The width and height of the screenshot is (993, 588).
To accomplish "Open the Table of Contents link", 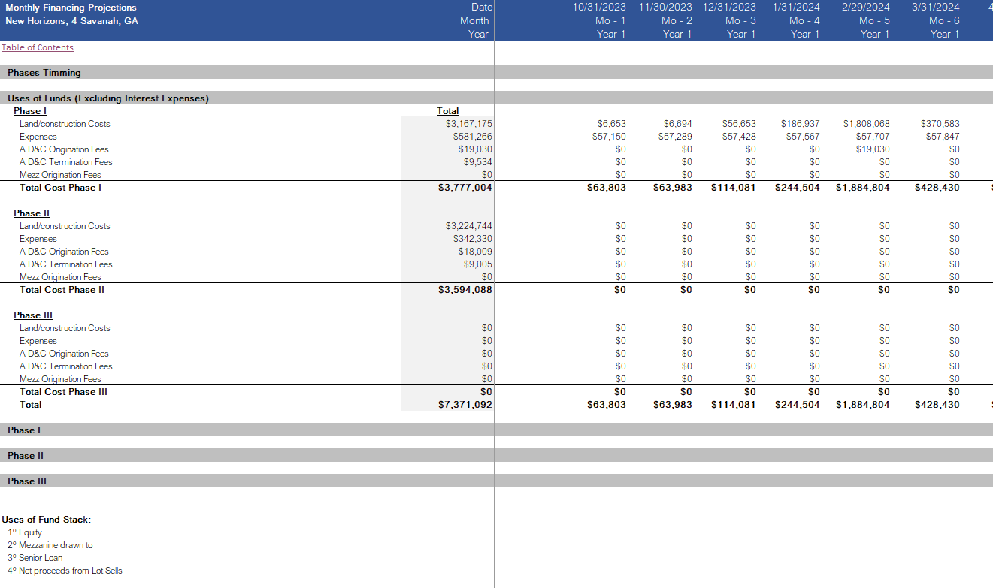I will point(38,47).
